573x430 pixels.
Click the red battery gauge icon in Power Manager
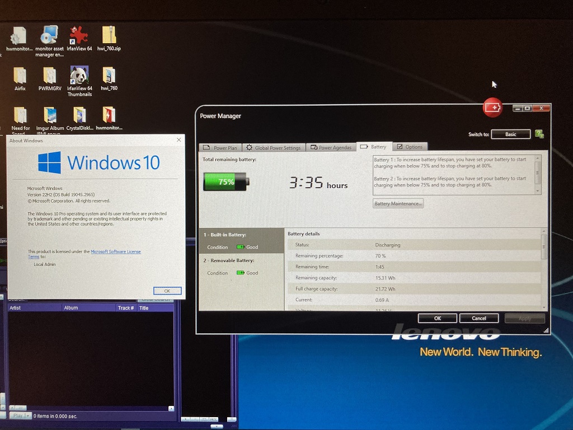492,107
